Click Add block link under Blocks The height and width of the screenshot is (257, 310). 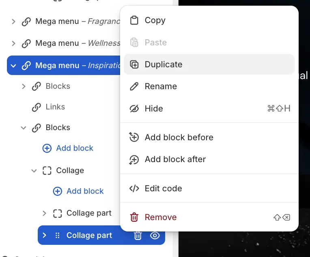(74, 148)
